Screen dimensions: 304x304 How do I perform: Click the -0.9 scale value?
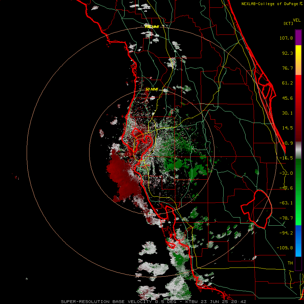(287, 143)
